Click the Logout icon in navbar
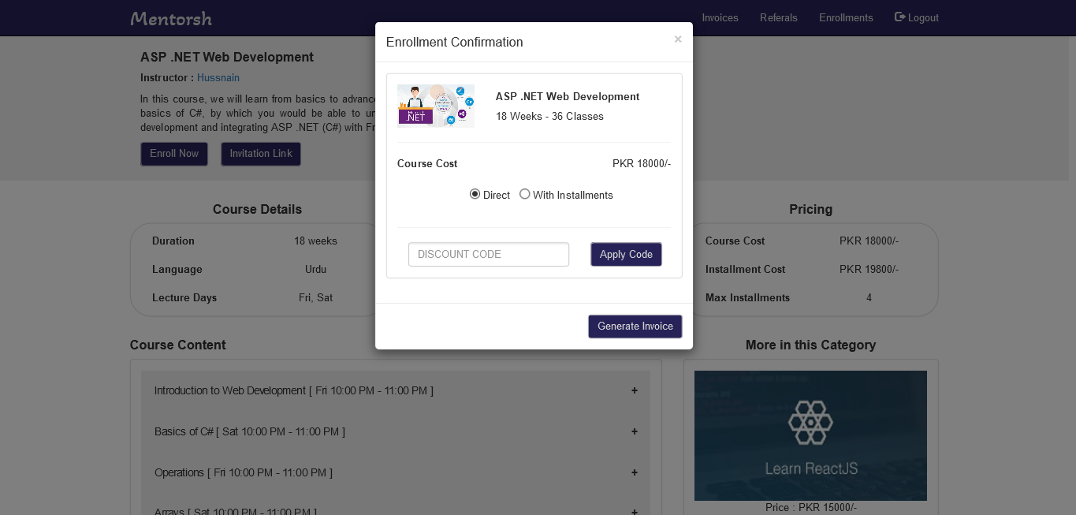This screenshot has width=1076, height=515. click(x=900, y=17)
